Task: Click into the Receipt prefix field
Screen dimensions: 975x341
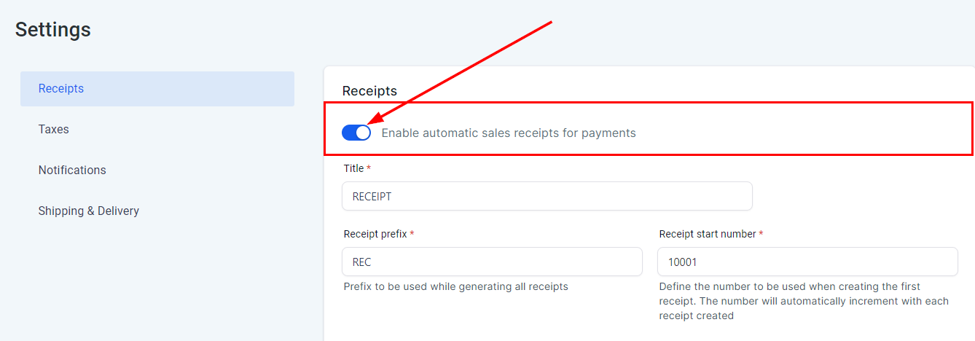Action: (492, 262)
